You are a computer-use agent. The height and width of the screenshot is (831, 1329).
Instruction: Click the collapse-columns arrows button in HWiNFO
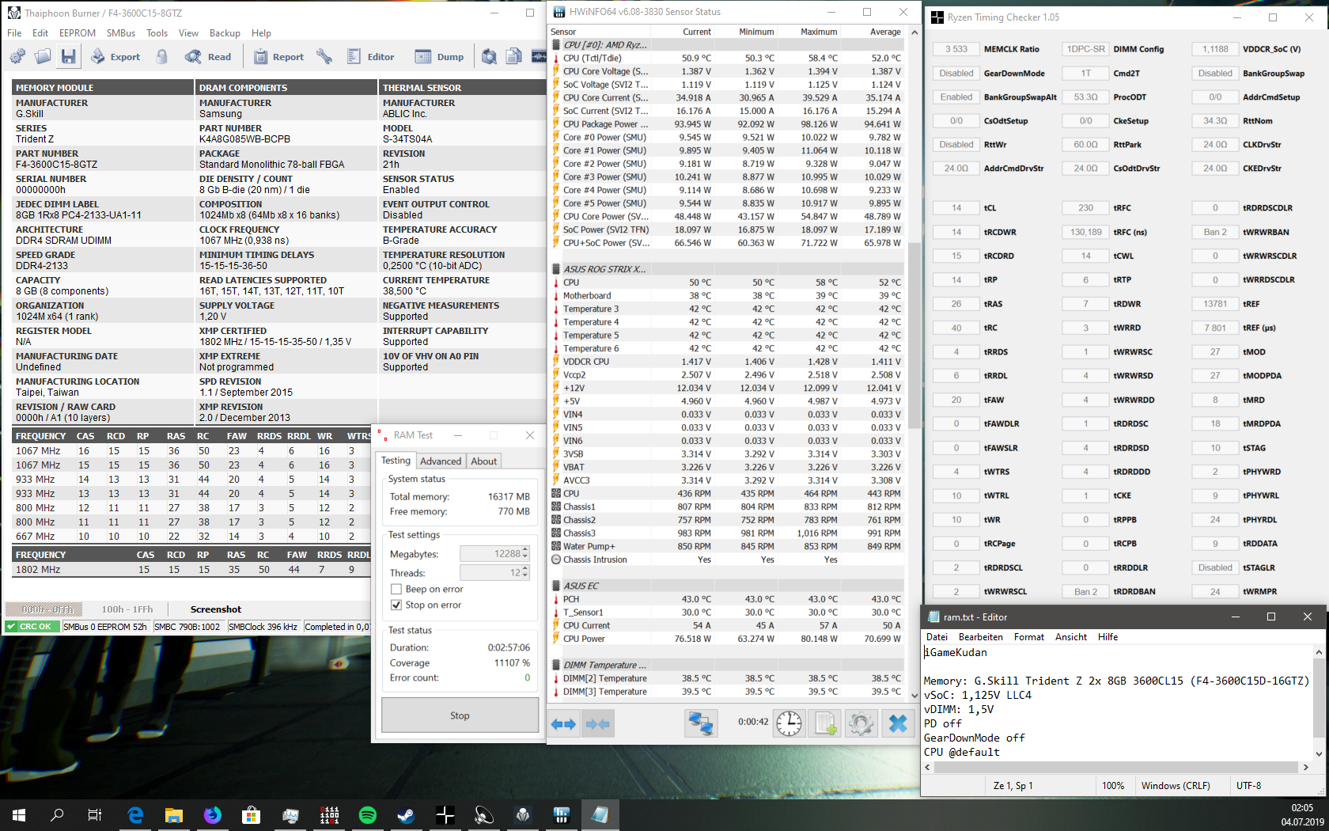coord(597,723)
